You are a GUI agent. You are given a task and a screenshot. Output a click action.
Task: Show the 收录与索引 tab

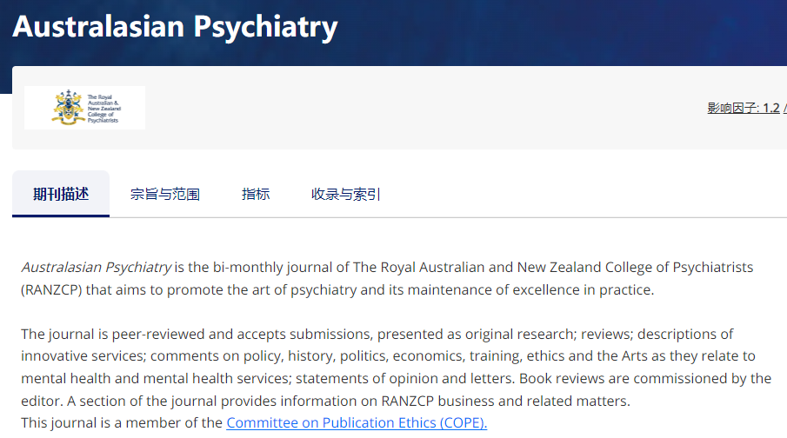(x=346, y=194)
